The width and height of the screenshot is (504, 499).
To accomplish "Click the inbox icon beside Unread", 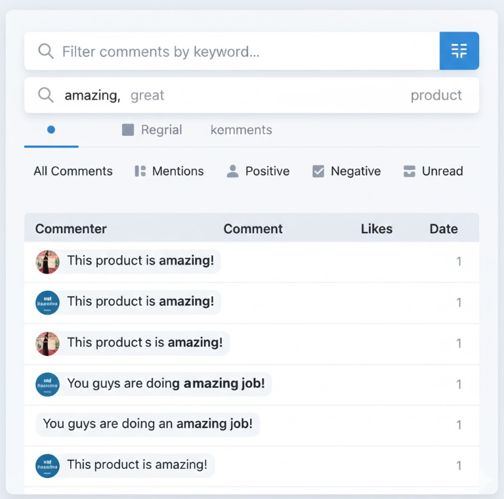I will [x=409, y=171].
